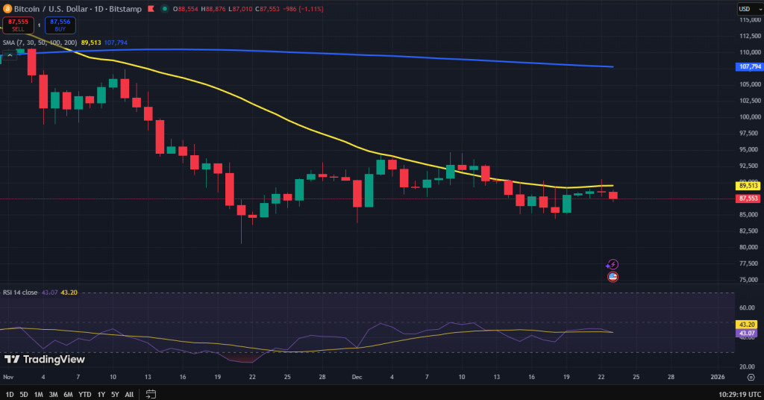The width and height of the screenshot is (764, 400).
Task: Click yellow 89,513 price axis label
Action: (x=748, y=186)
